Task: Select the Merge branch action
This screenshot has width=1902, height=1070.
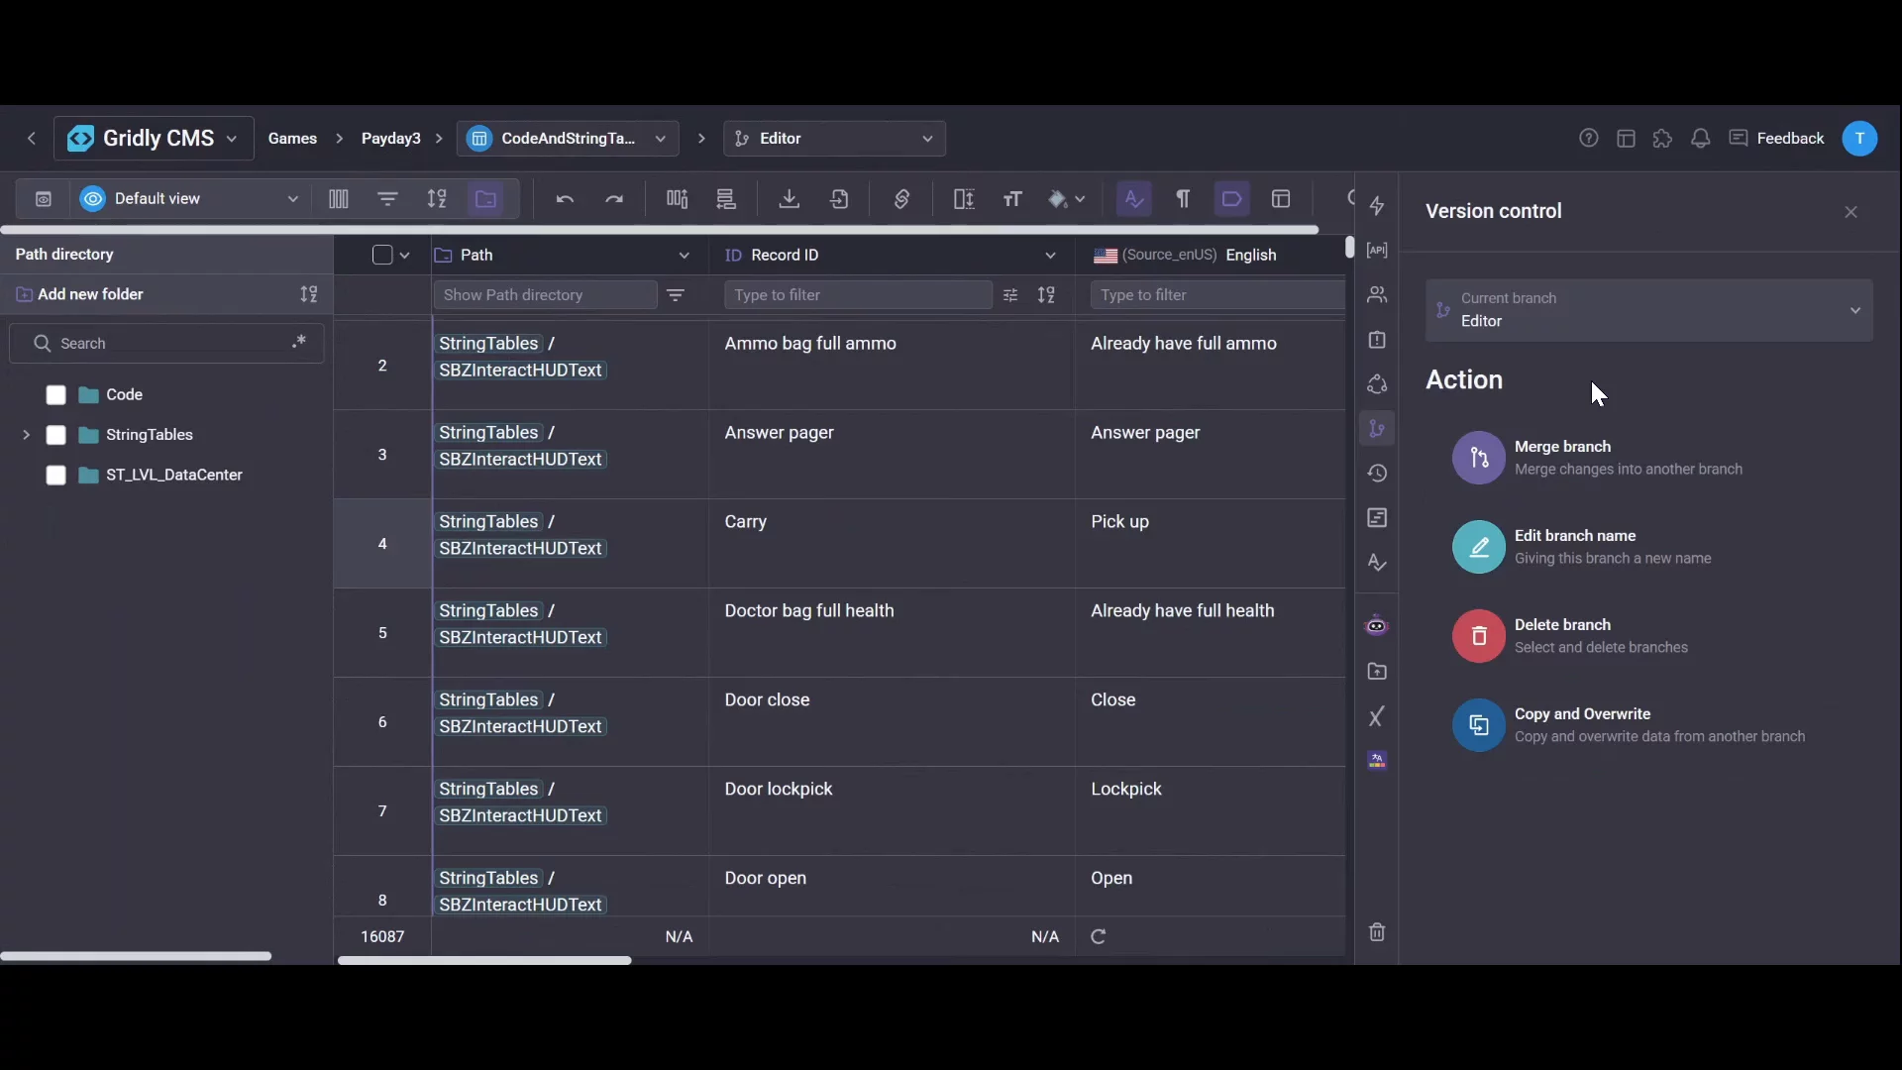Action: pos(1562,457)
